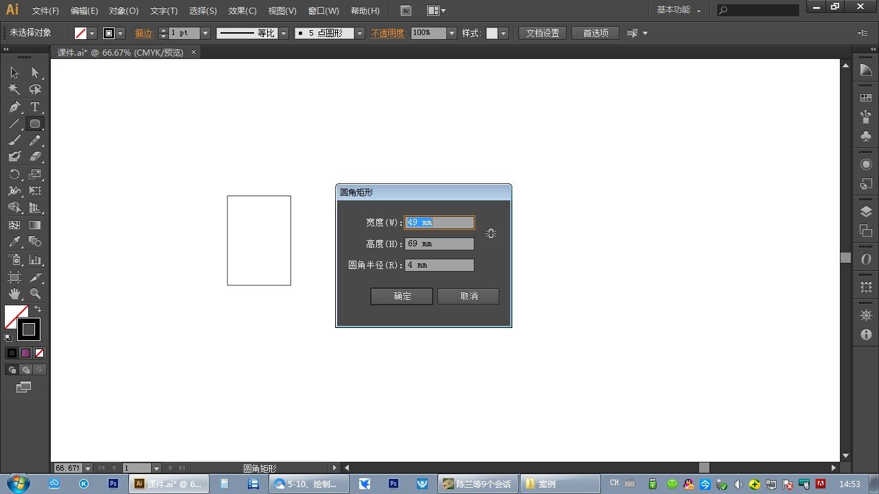Select the Rotate tool

(14, 174)
